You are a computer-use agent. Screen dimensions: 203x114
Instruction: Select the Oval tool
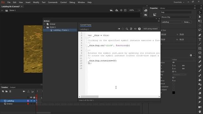(200, 53)
